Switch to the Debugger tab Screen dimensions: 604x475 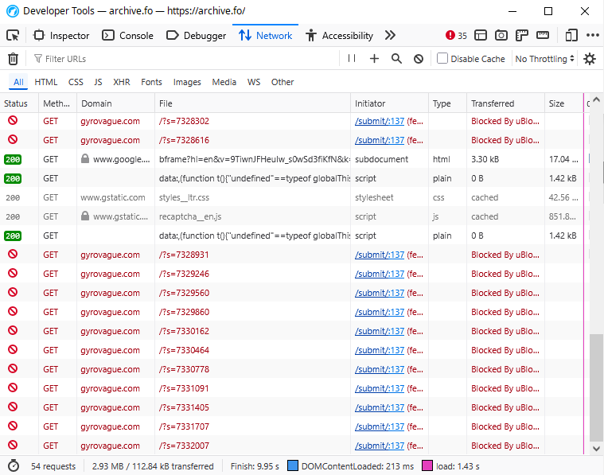click(x=196, y=35)
